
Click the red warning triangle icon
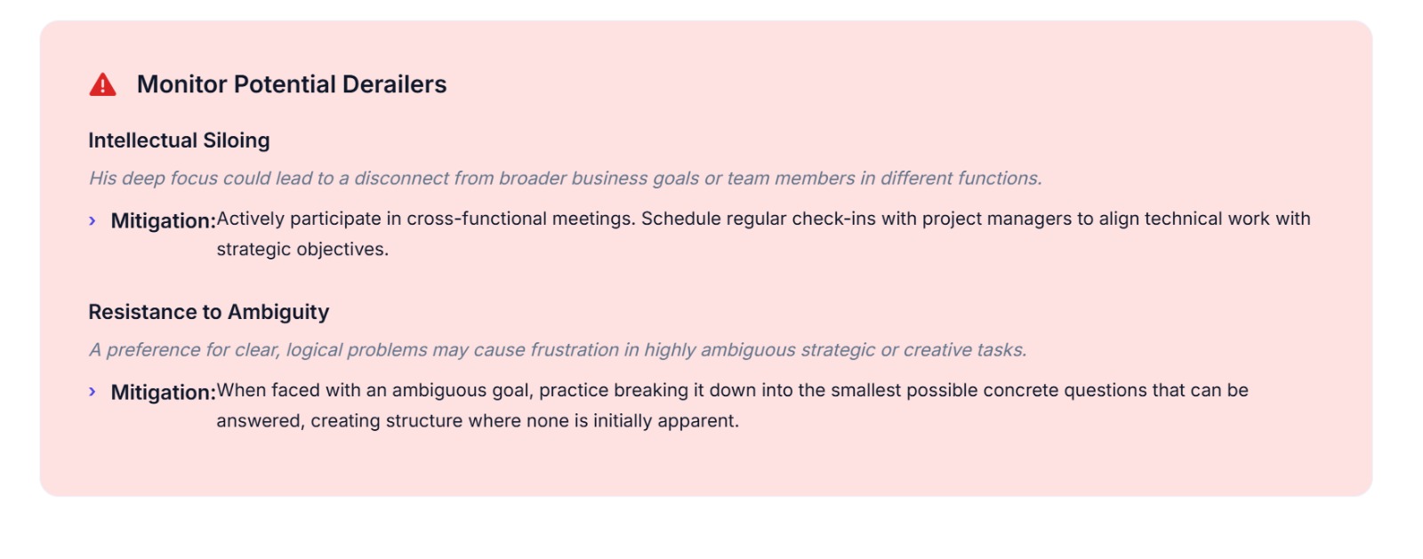click(x=102, y=84)
